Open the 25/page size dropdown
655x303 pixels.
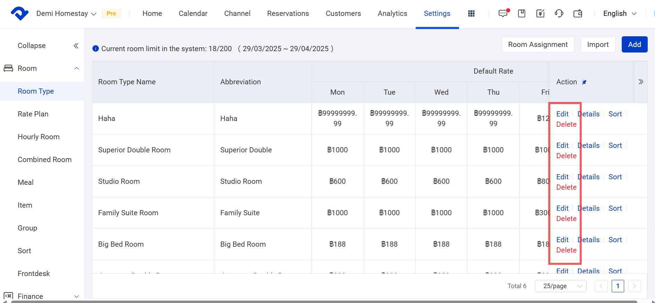coord(560,286)
